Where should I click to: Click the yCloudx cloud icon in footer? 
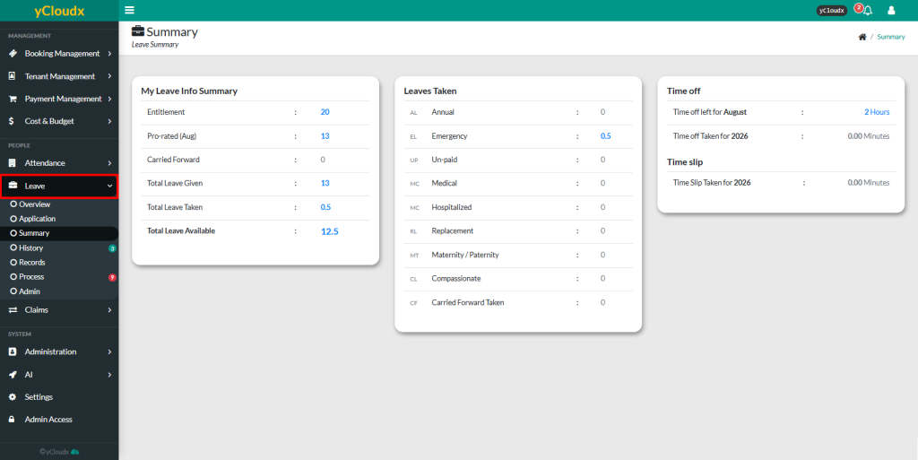75,452
